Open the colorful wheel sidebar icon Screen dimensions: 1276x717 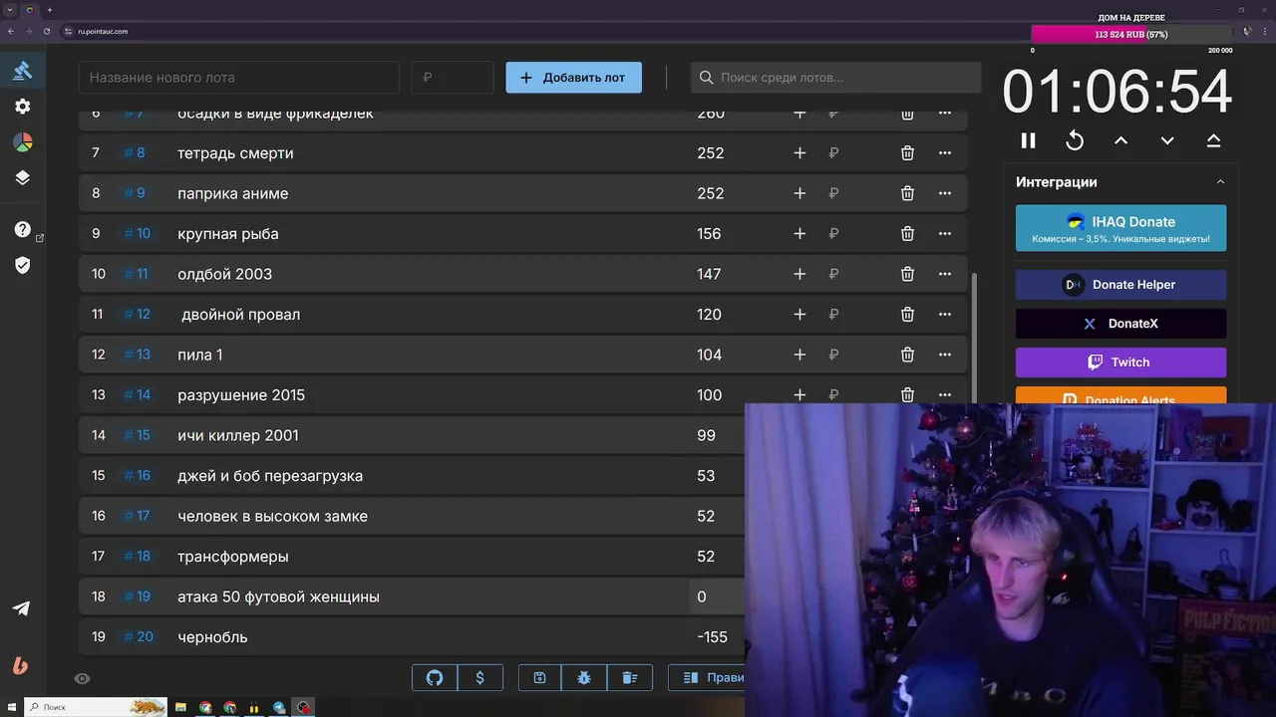[x=22, y=142]
